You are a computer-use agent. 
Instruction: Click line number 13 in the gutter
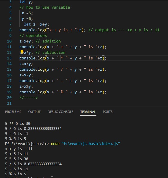(9, 58)
